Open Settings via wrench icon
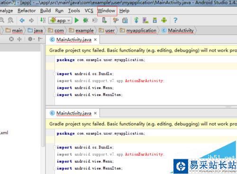The width and height of the screenshot is (237, 174). [116, 20]
